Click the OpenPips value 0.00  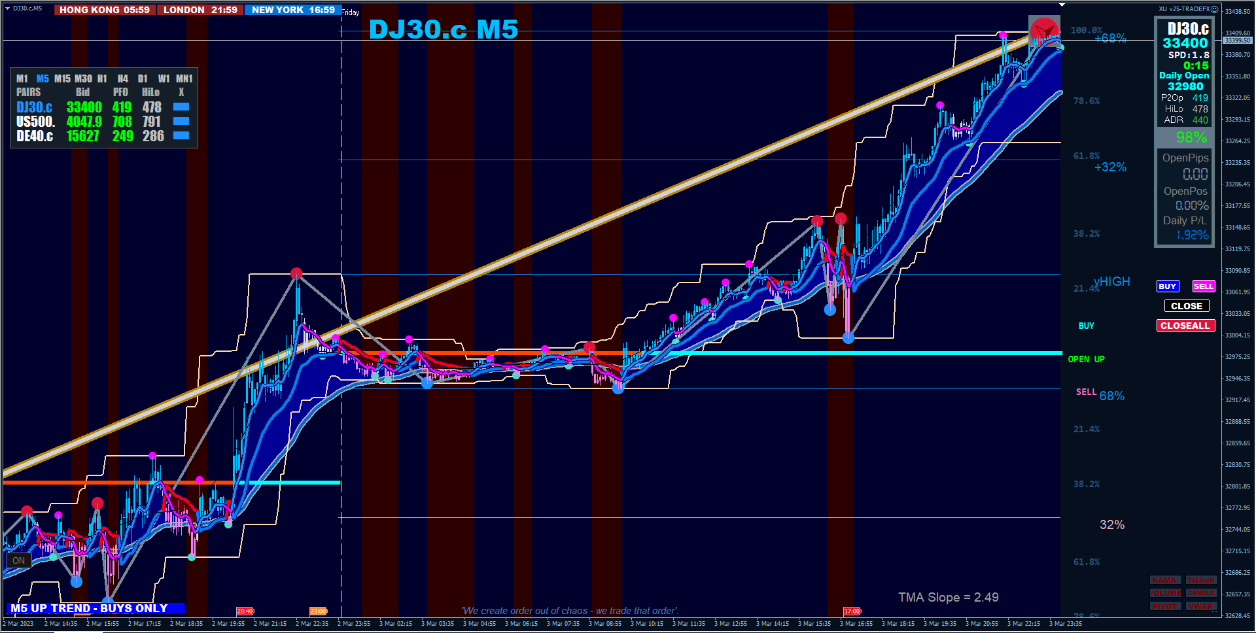(1195, 174)
